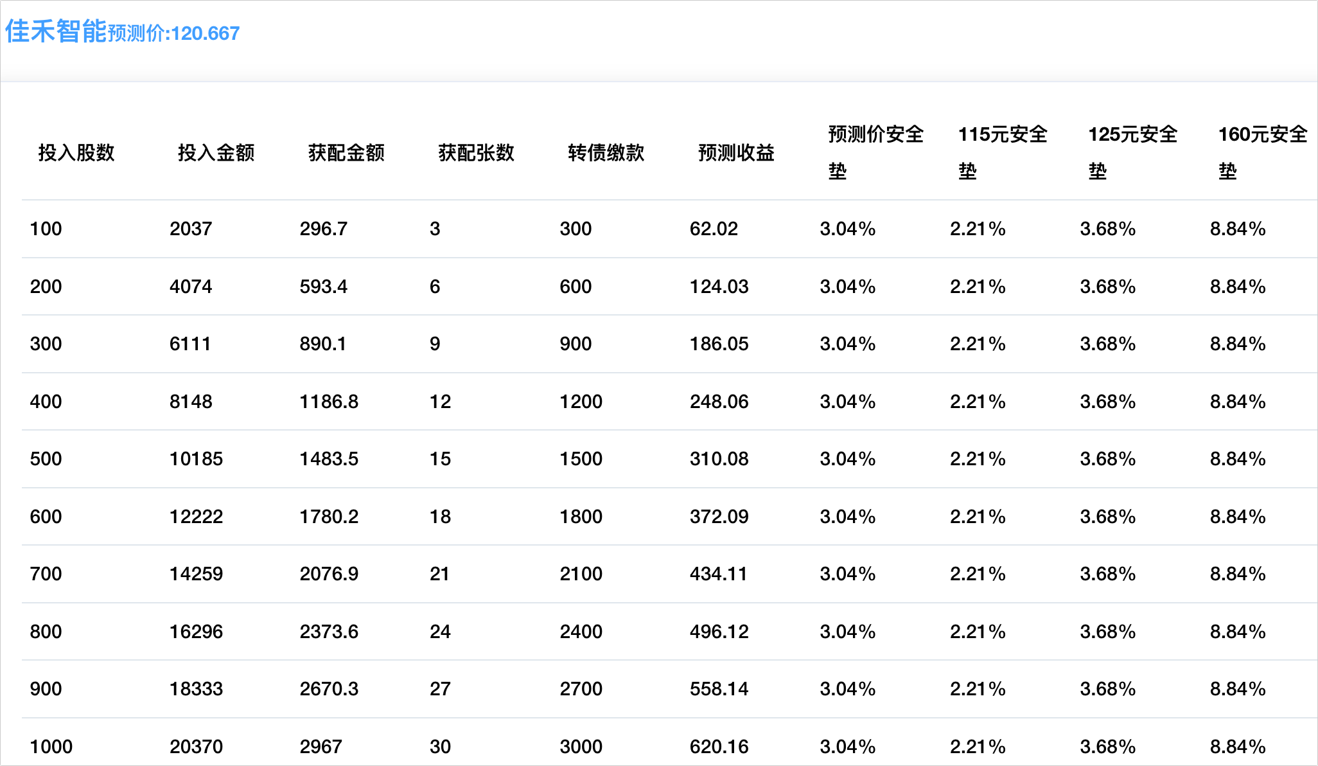The image size is (1318, 766).
Task: Select the 投入股数 column header
Action: [x=76, y=153]
